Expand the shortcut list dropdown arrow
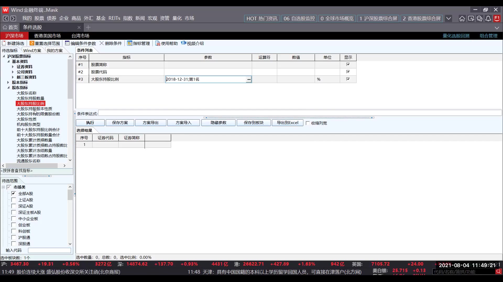This screenshot has height=282, width=503. tap(449, 19)
